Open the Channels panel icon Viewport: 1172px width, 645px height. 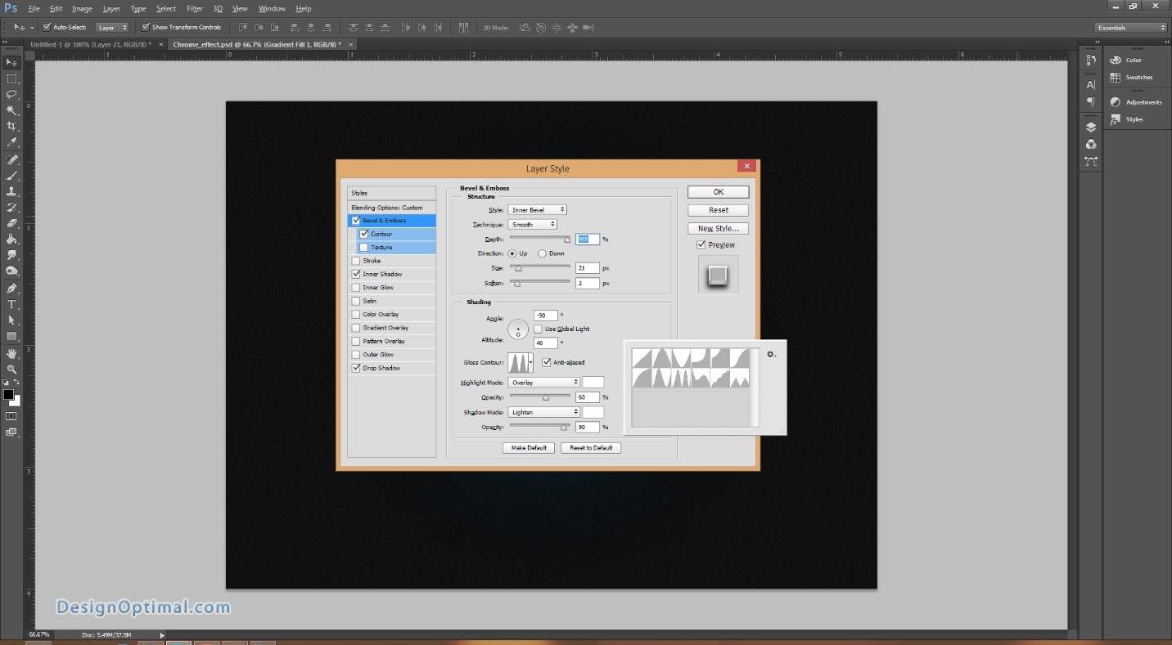coord(1091,145)
